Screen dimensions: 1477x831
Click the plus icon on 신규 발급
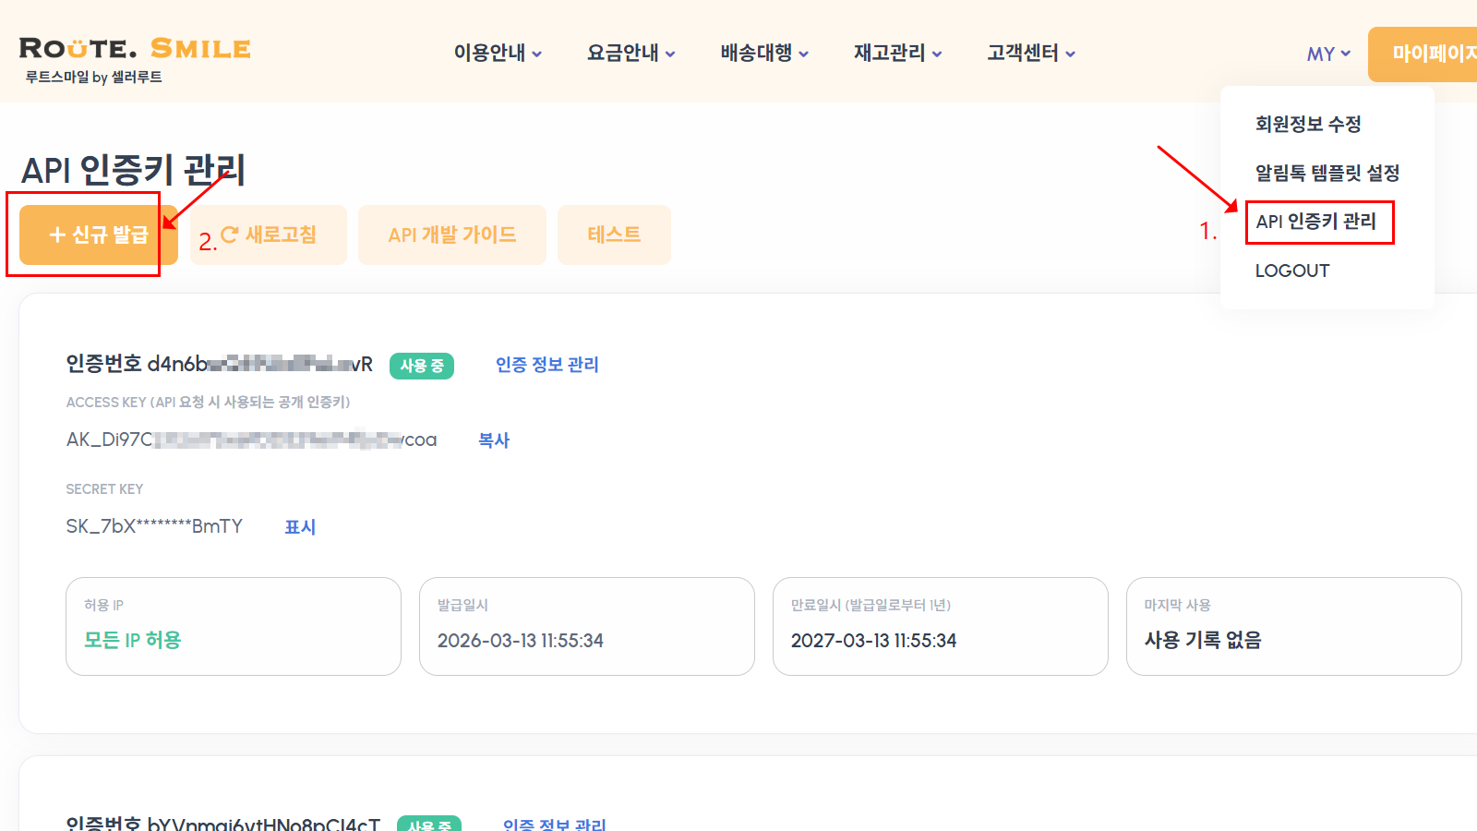(x=56, y=234)
